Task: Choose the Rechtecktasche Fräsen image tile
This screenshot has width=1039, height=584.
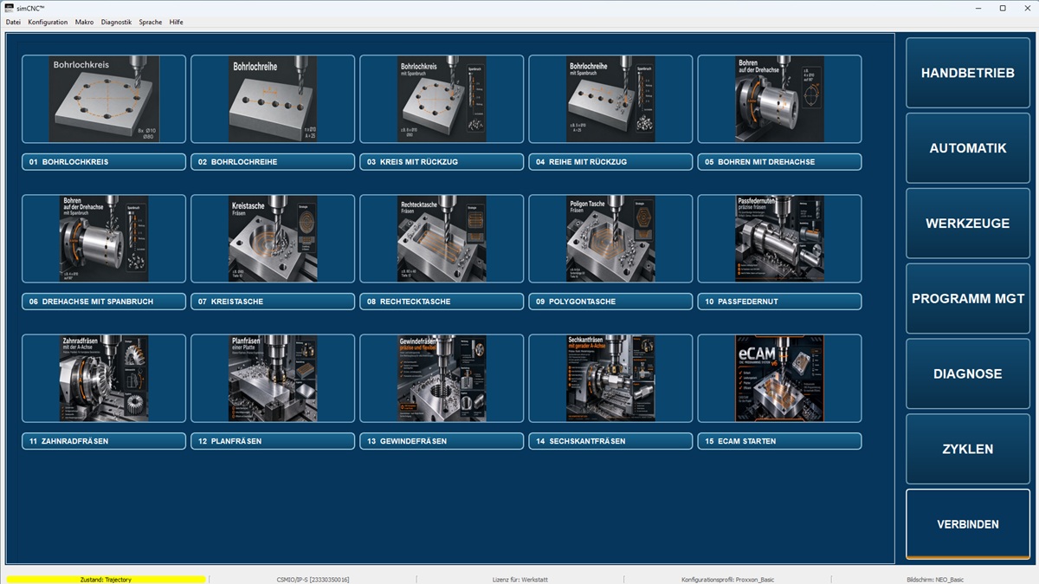Action: 442,238
